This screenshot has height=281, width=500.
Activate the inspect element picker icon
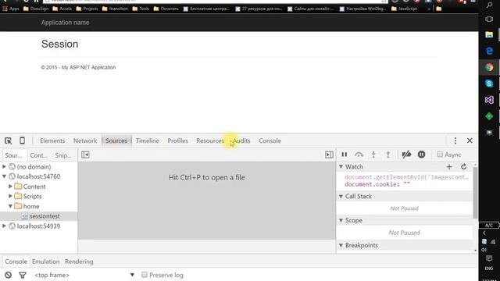(x=9, y=140)
